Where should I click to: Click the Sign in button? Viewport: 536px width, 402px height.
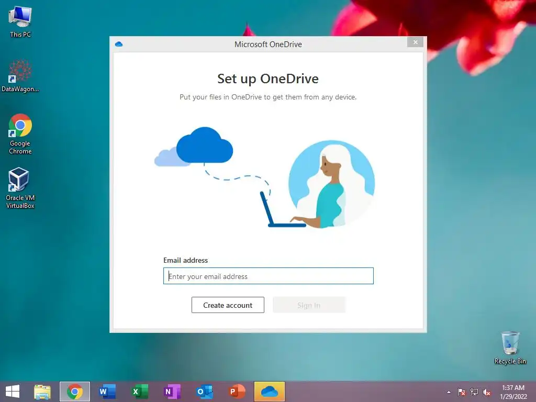[309, 305]
